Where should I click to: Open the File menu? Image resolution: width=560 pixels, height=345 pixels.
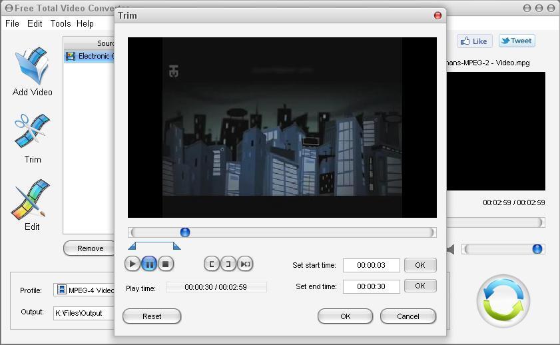tap(12, 23)
